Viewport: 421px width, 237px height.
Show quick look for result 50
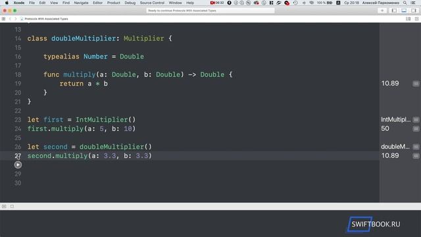[x=416, y=129]
